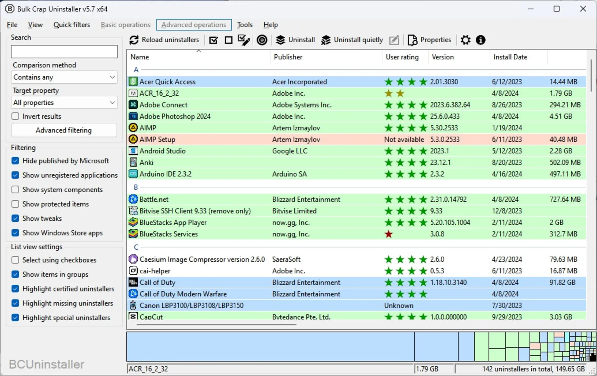This screenshot has height=376, width=597.
Task: Tick the Invert results checkbox
Action: [15, 116]
